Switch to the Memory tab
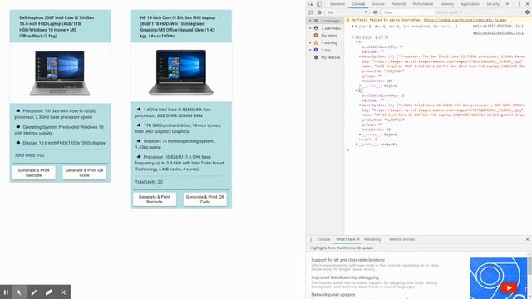532x299 pixels. (x=447, y=4)
